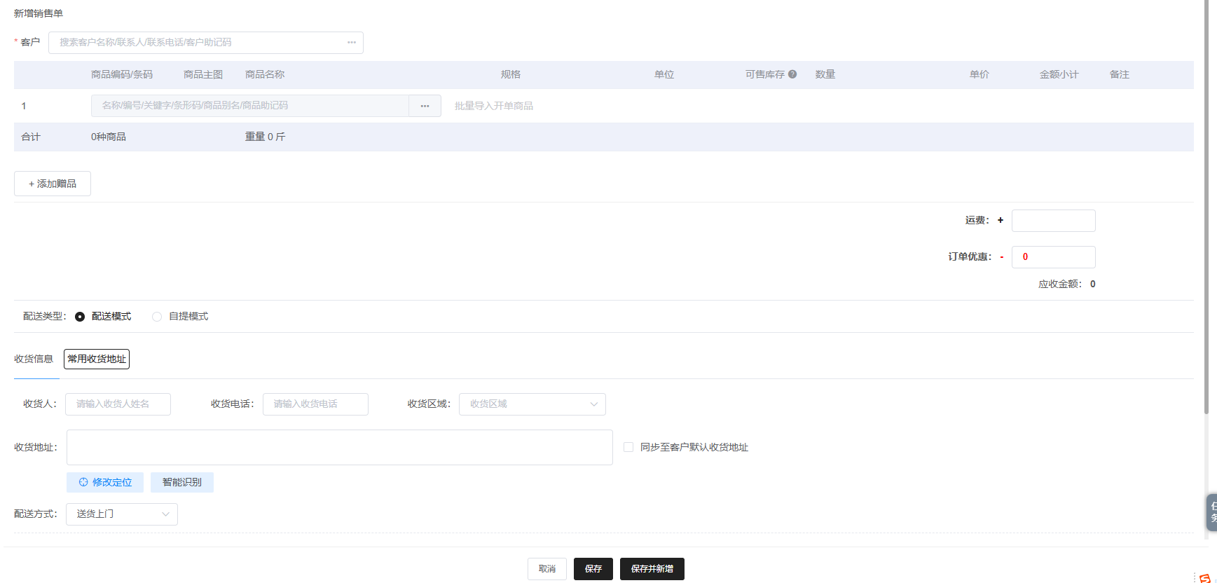This screenshot has height=583, width=1217.
Task: Click the product search ellipsis button
Action: pyautogui.click(x=425, y=106)
